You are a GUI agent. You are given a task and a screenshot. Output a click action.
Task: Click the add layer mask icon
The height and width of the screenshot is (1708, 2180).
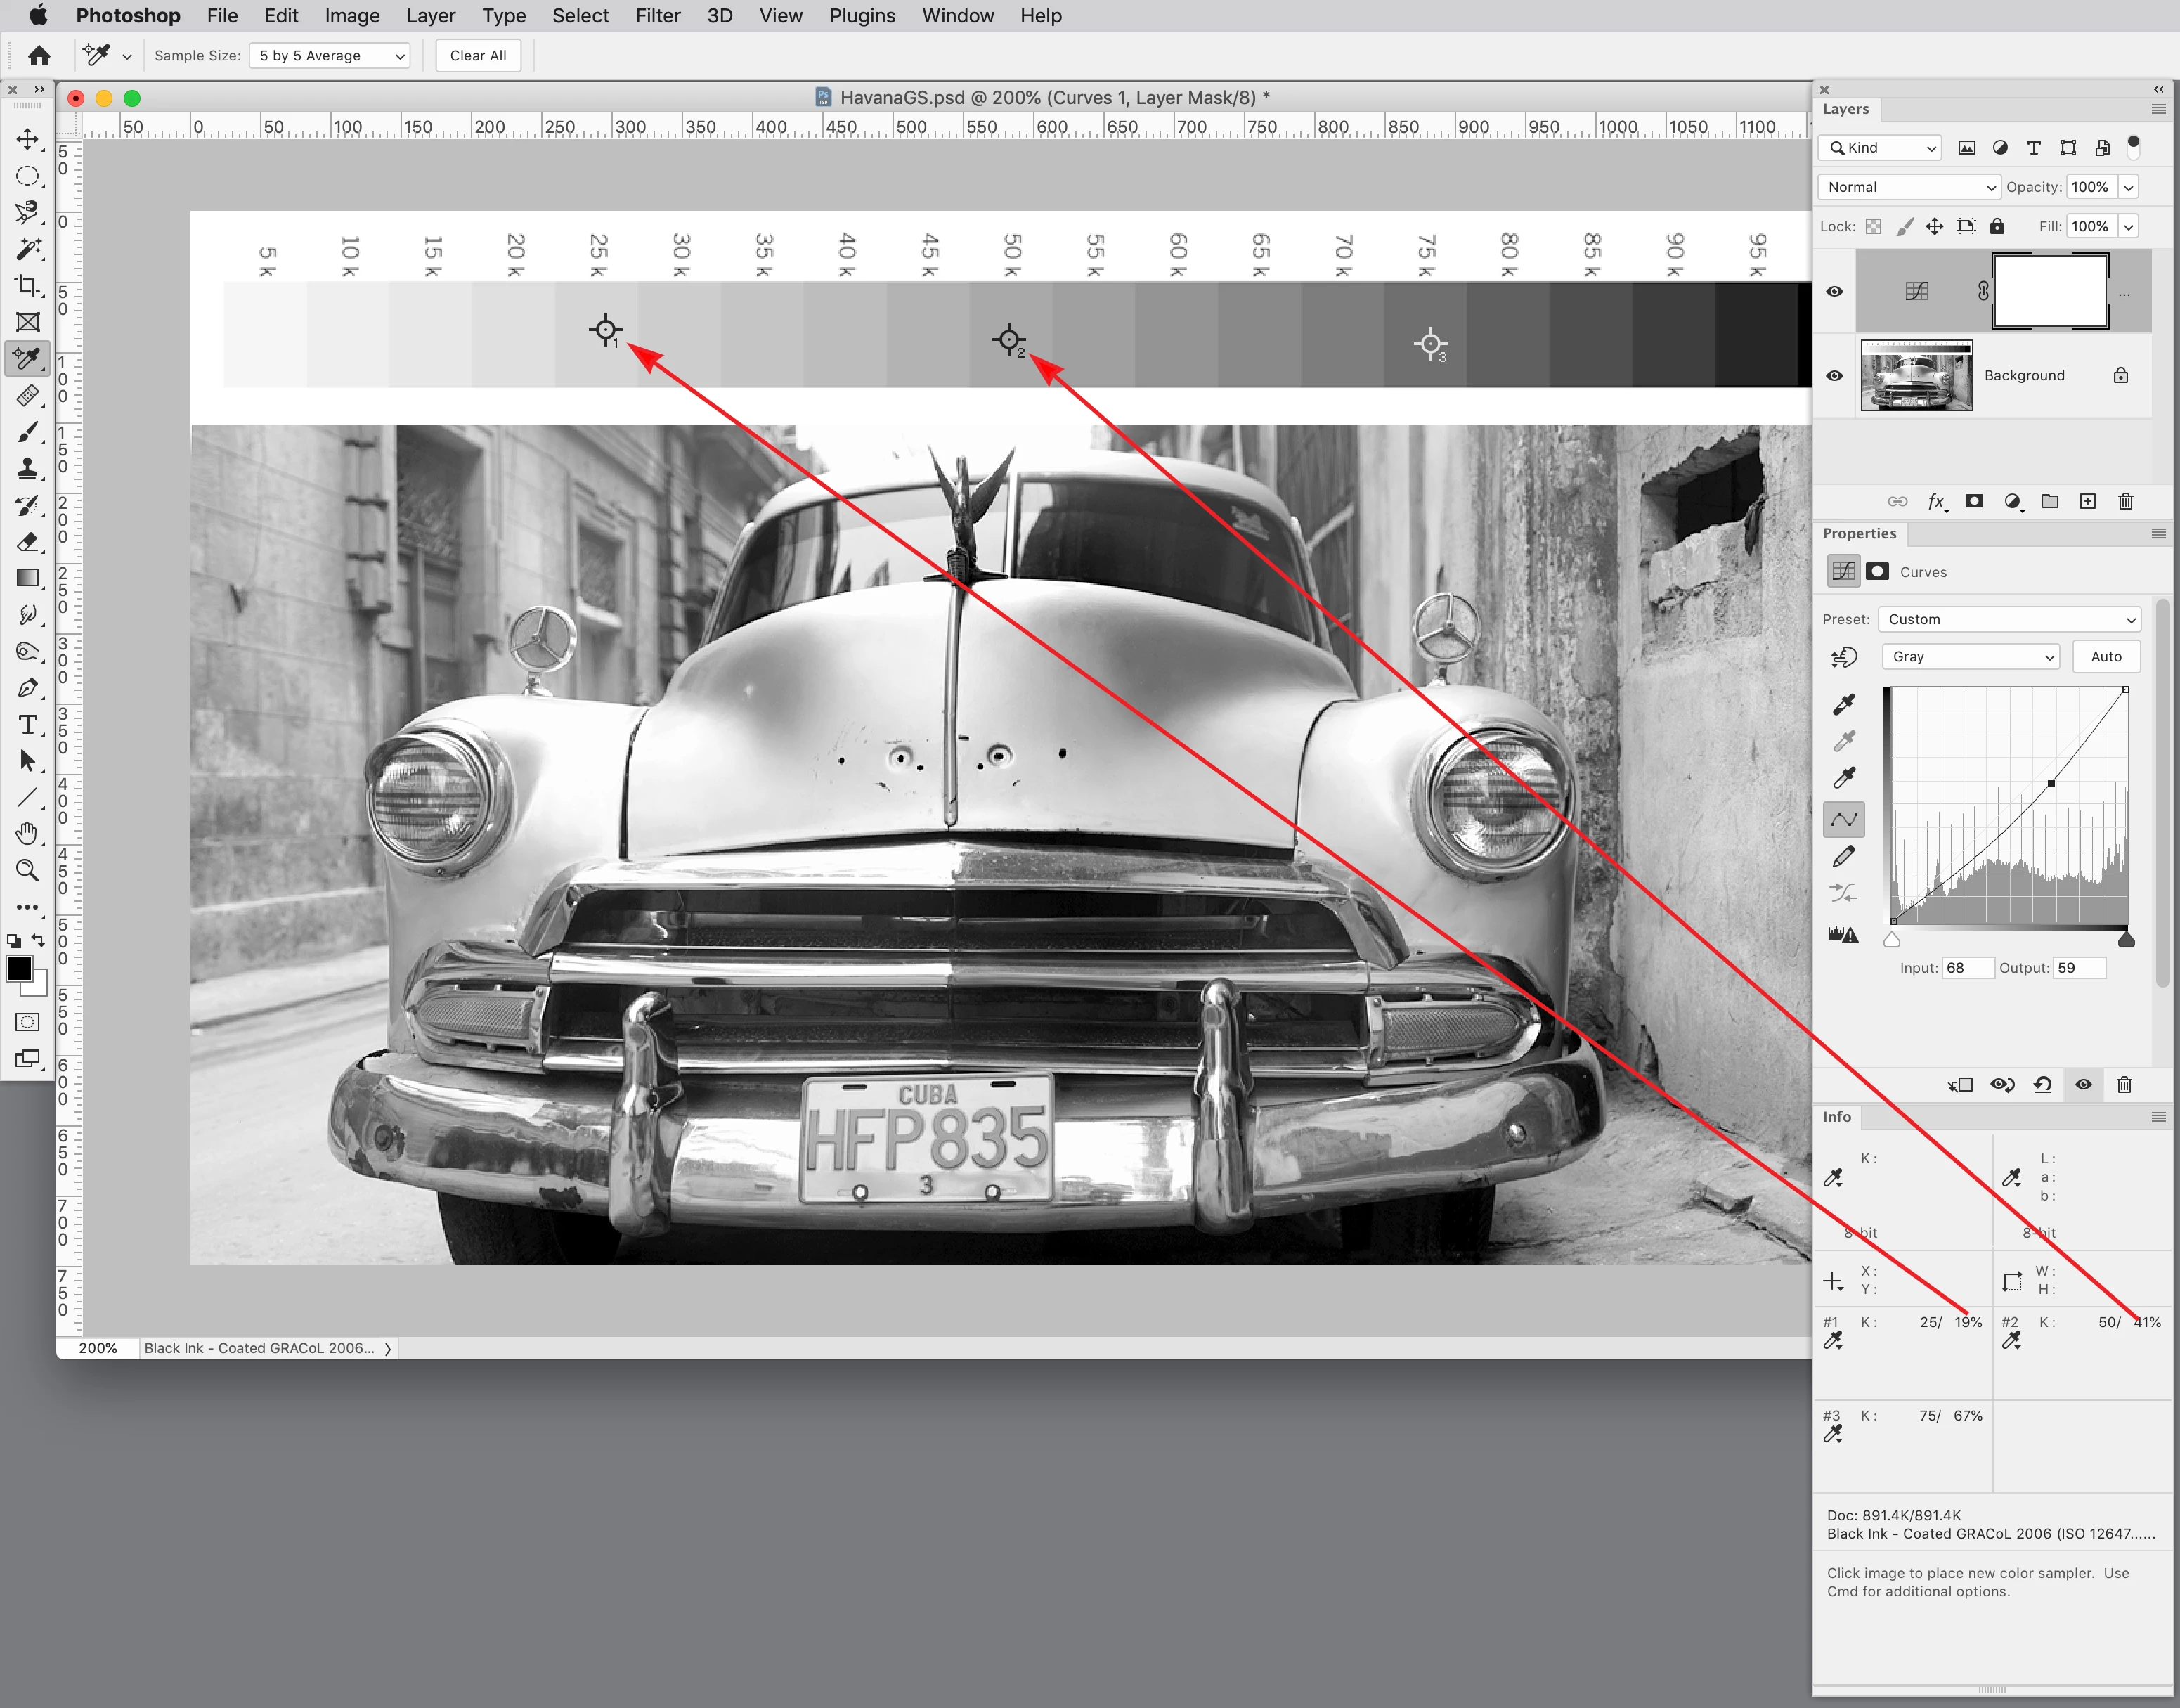[1974, 502]
